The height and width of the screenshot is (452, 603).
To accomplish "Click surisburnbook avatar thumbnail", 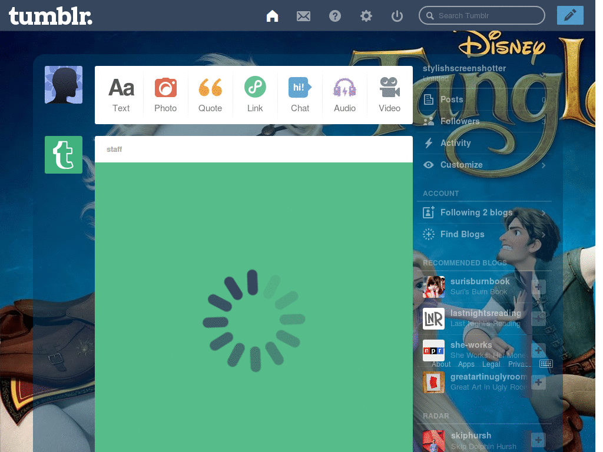I will 433,287.
